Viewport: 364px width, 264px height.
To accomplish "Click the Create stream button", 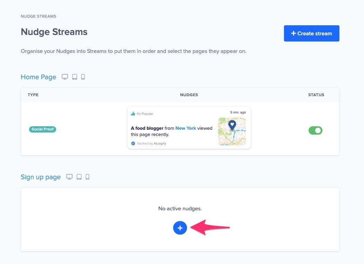I will click(312, 34).
